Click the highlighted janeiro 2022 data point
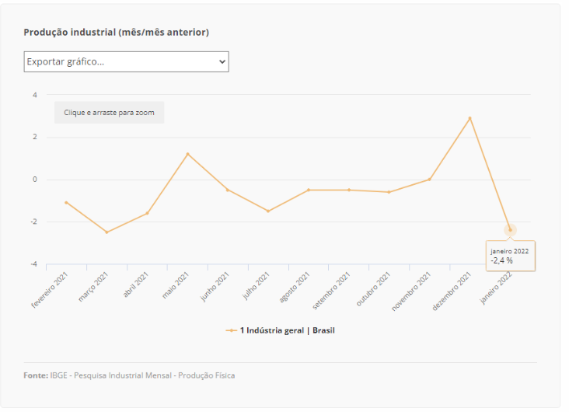 coord(510,229)
